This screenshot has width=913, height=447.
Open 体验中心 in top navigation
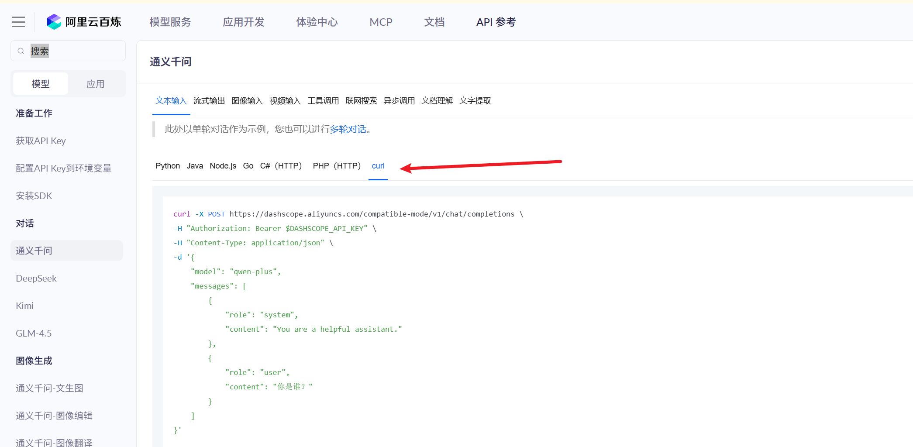[x=317, y=22]
